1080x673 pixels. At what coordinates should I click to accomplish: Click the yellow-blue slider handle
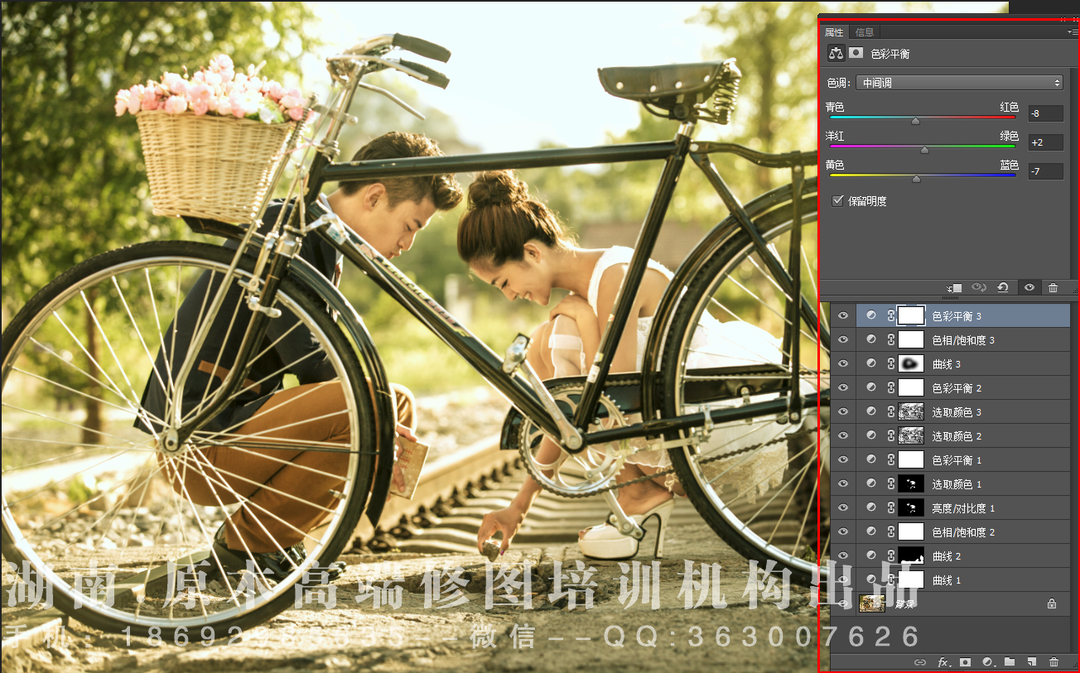pyautogui.click(x=916, y=179)
